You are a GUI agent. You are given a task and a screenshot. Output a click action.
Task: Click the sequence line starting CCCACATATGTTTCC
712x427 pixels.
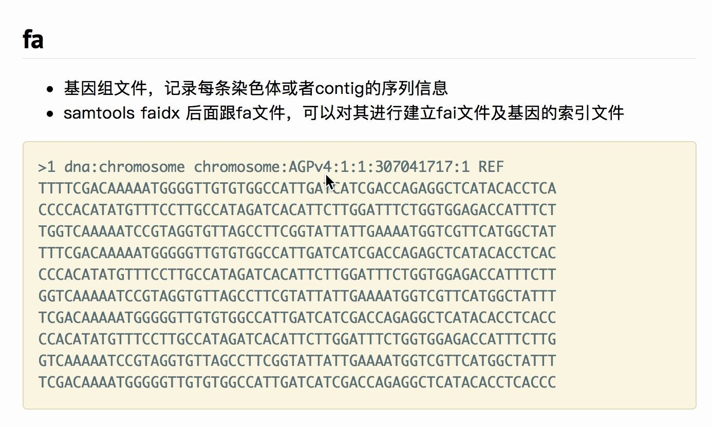click(297, 275)
